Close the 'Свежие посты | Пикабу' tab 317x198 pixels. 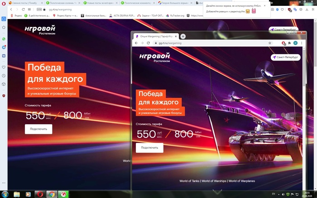pyautogui.click(x=42, y=3)
